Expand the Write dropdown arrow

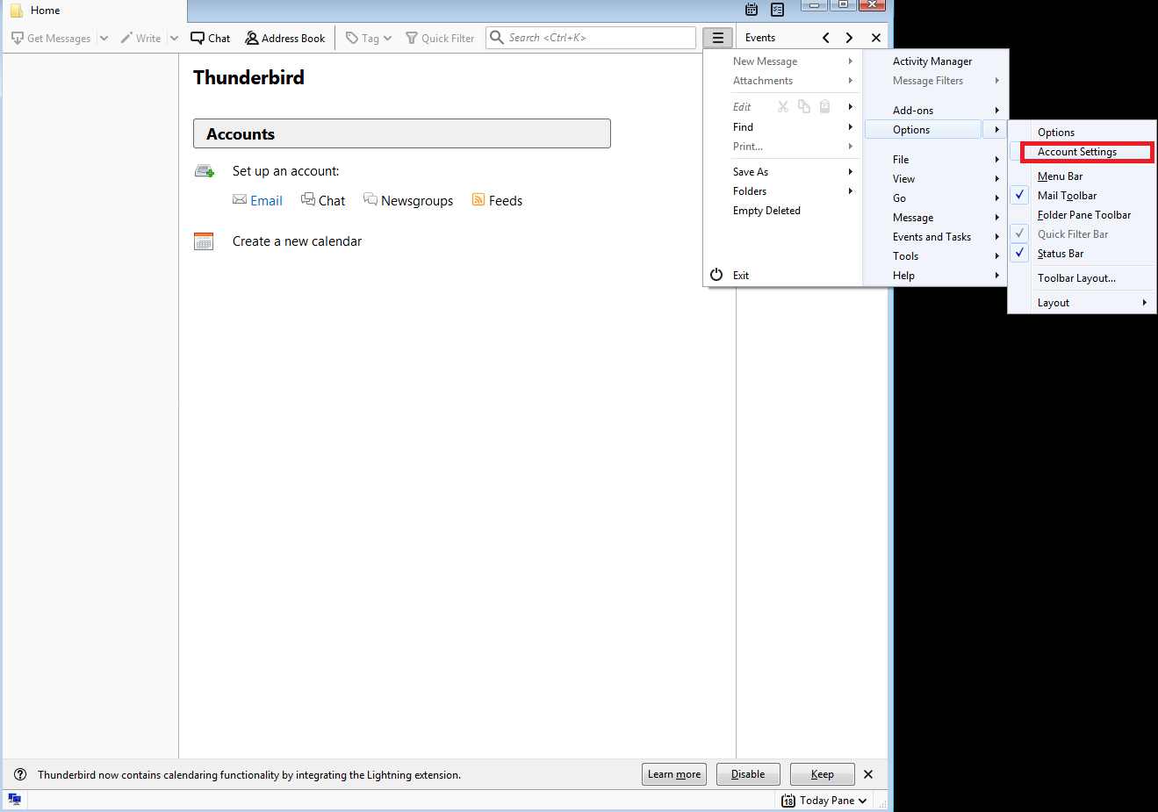[x=174, y=38]
